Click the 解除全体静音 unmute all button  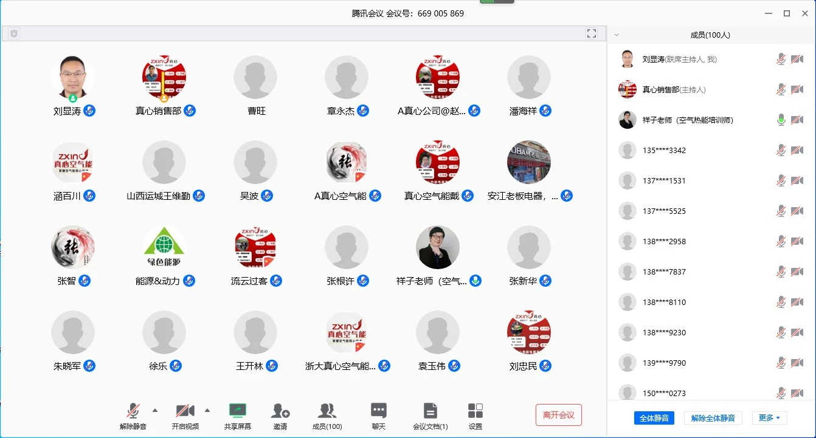713,418
